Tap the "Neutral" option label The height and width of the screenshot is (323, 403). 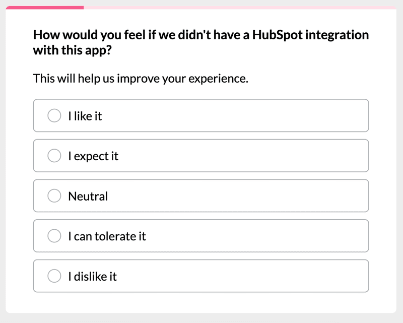pos(88,196)
